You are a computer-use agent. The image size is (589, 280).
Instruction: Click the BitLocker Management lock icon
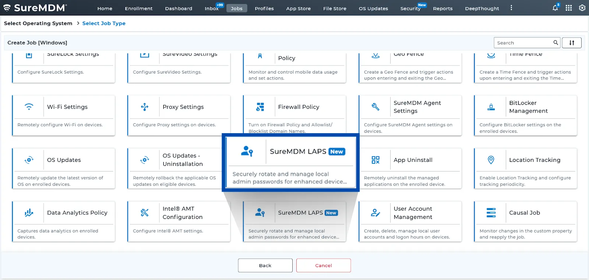click(491, 107)
